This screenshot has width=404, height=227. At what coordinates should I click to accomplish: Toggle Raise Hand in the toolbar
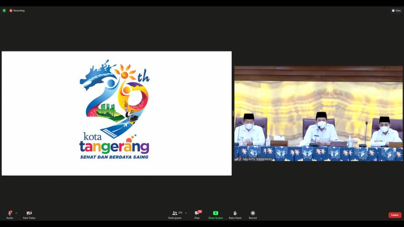[235, 213]
